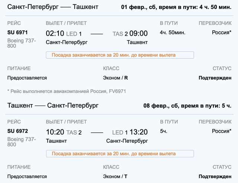Click arrival time 09:00
The width and height of the screenshot is (238, 183).
[138, 33]
